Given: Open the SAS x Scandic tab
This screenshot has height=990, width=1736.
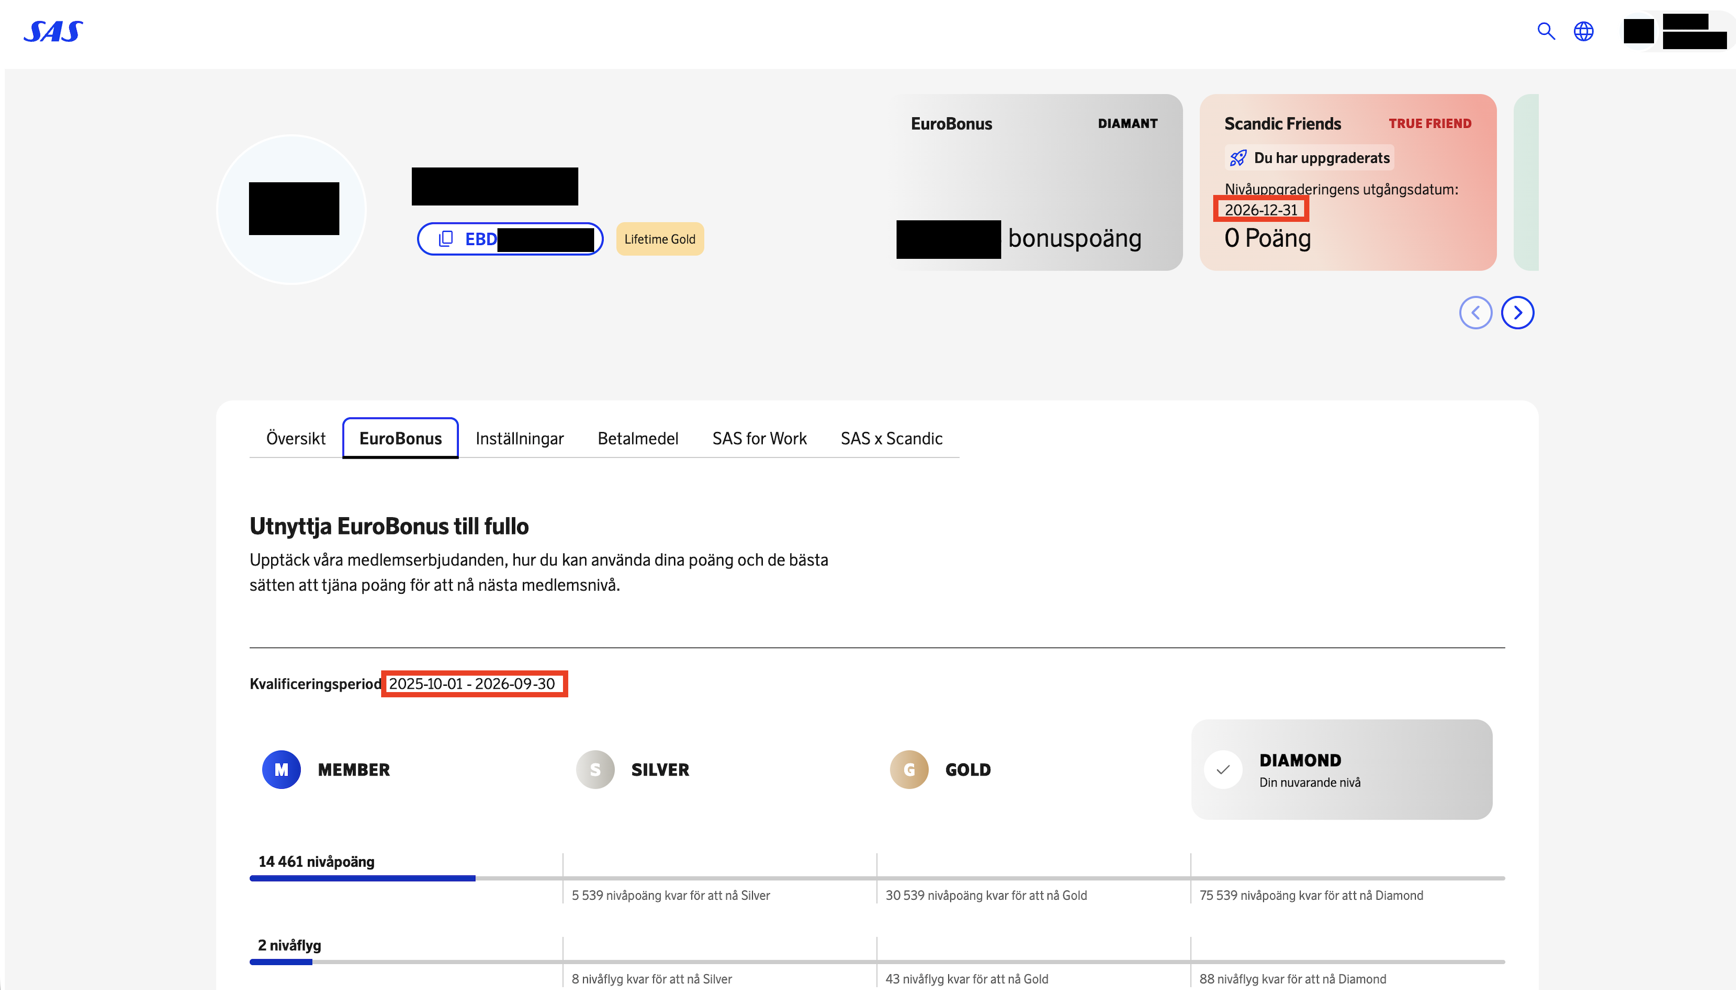Looking at the screenshot, I should tap(892, 438).
